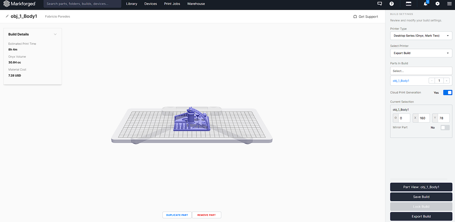Screen dimensions: 455x222
Task: Click the search parts field
Action: tap(82, 4)
